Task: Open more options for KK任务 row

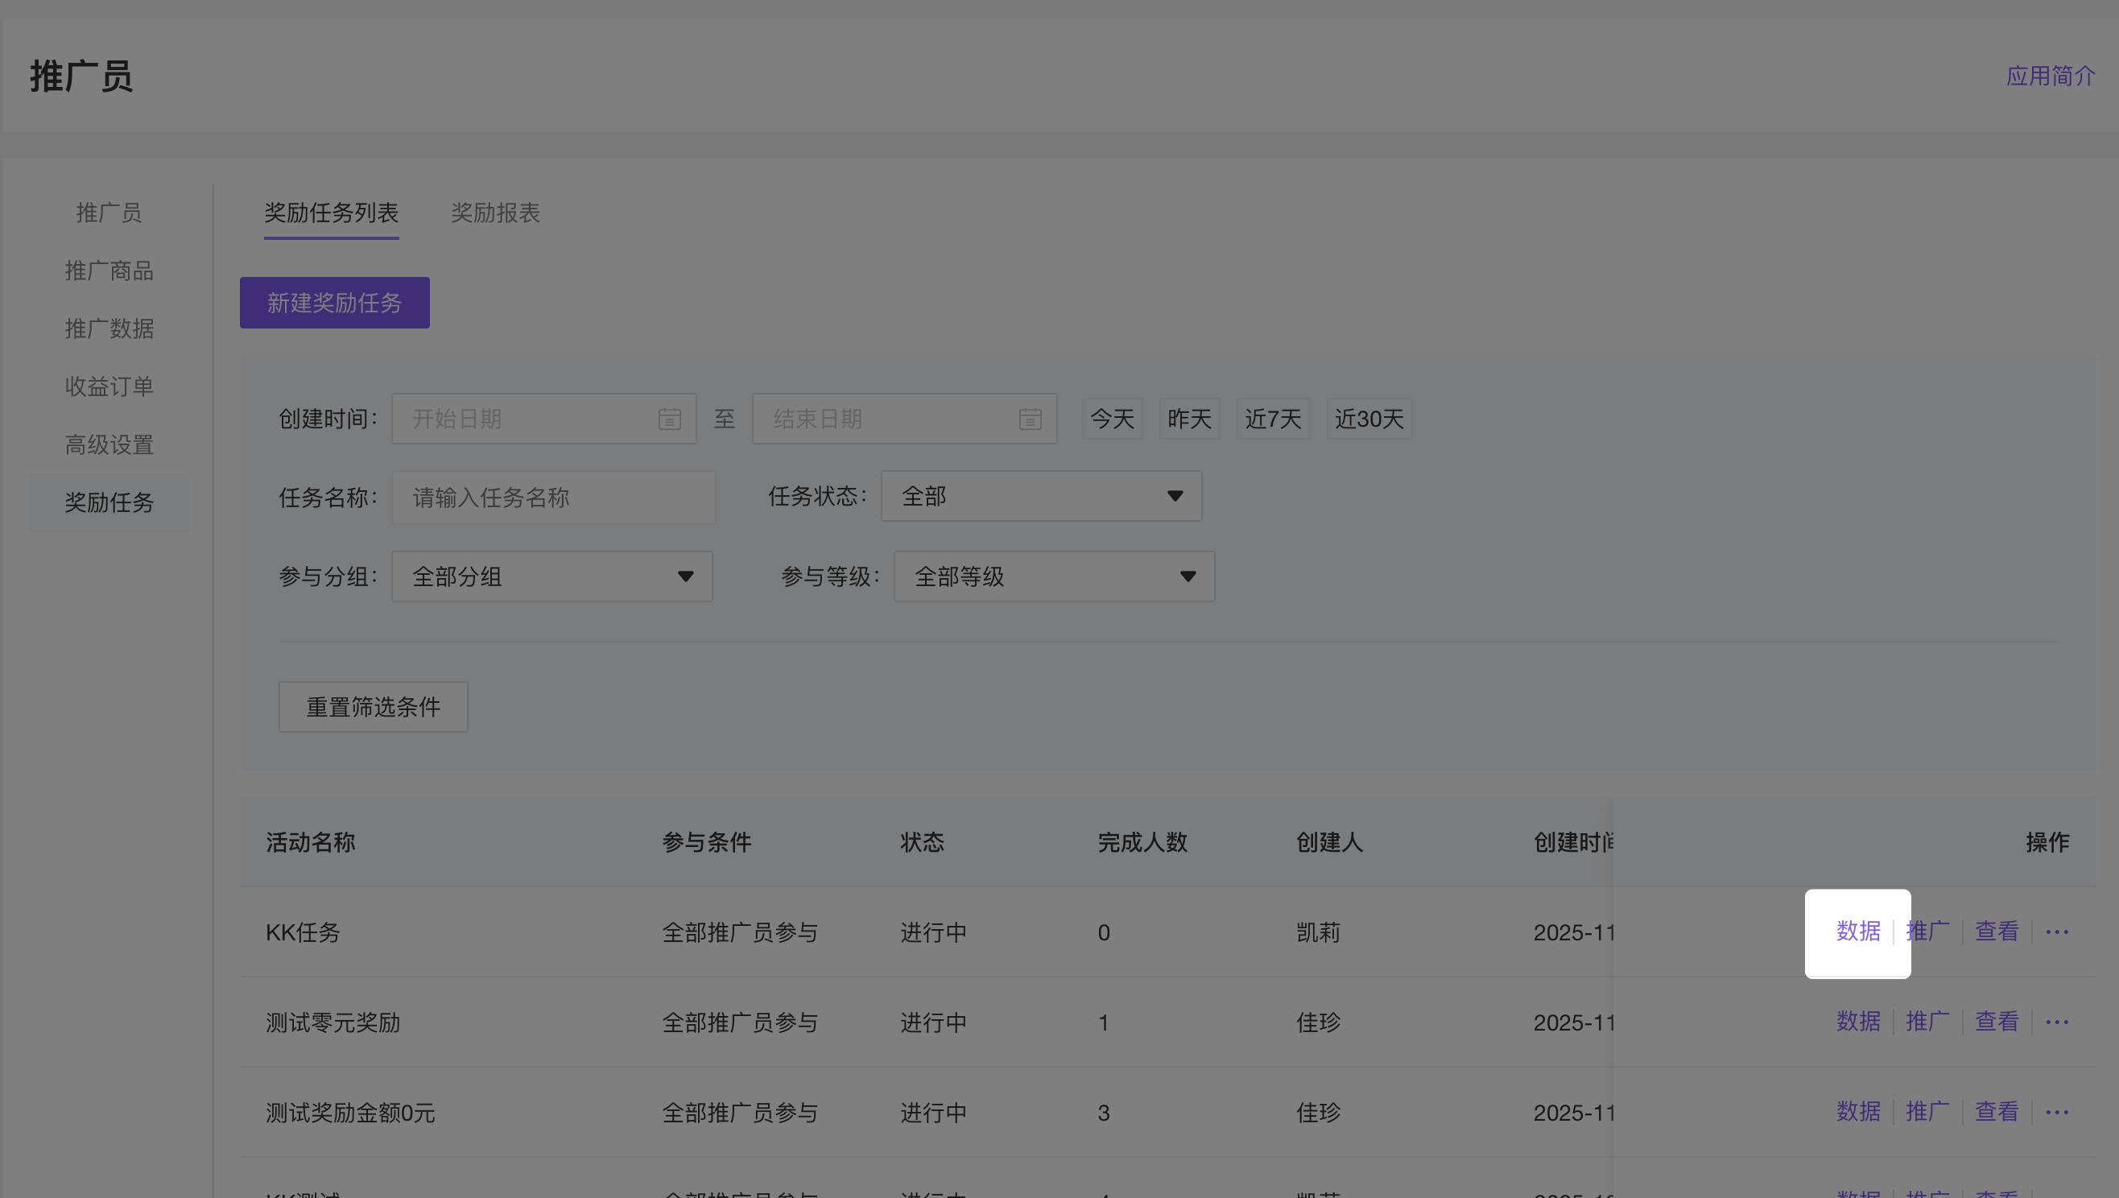Action: [2056, 932]
